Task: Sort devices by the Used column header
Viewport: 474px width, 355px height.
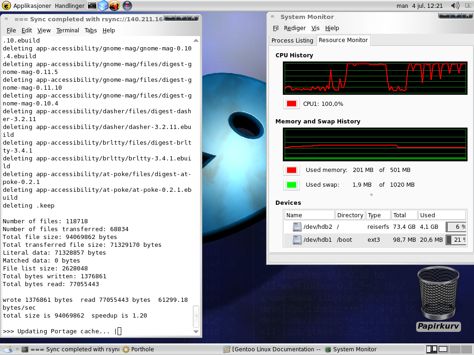Action: point(442,215)
